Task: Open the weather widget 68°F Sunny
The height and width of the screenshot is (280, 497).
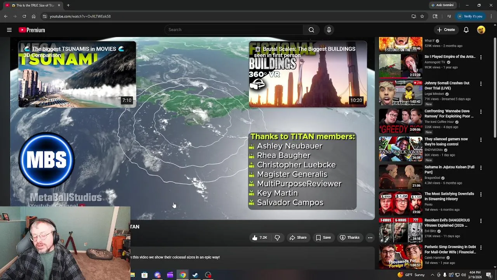Action: pyautogui.click(x=411, y=275)
